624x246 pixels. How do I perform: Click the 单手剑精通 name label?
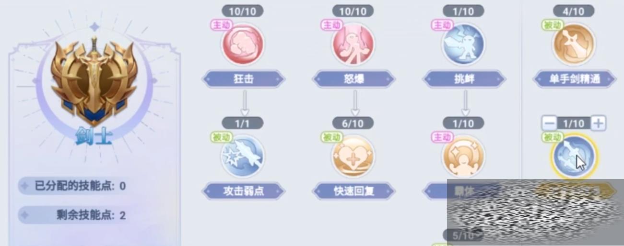tap(575, 79)
